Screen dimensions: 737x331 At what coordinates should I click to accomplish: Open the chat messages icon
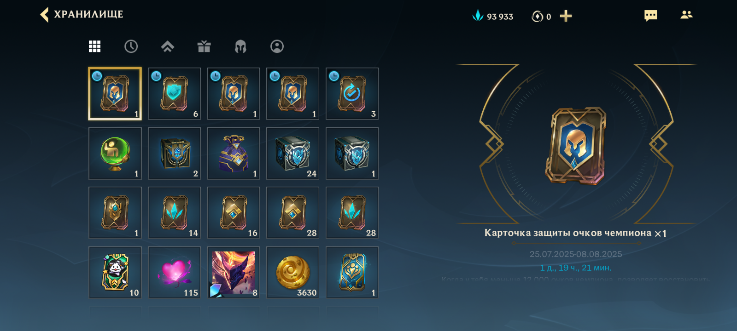tap(650, 16)
